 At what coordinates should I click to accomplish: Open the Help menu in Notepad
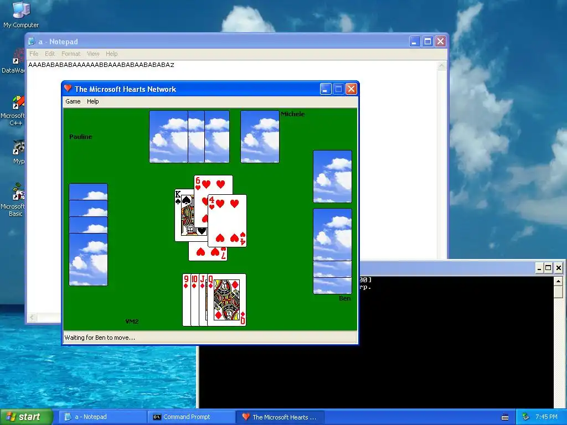112,54
